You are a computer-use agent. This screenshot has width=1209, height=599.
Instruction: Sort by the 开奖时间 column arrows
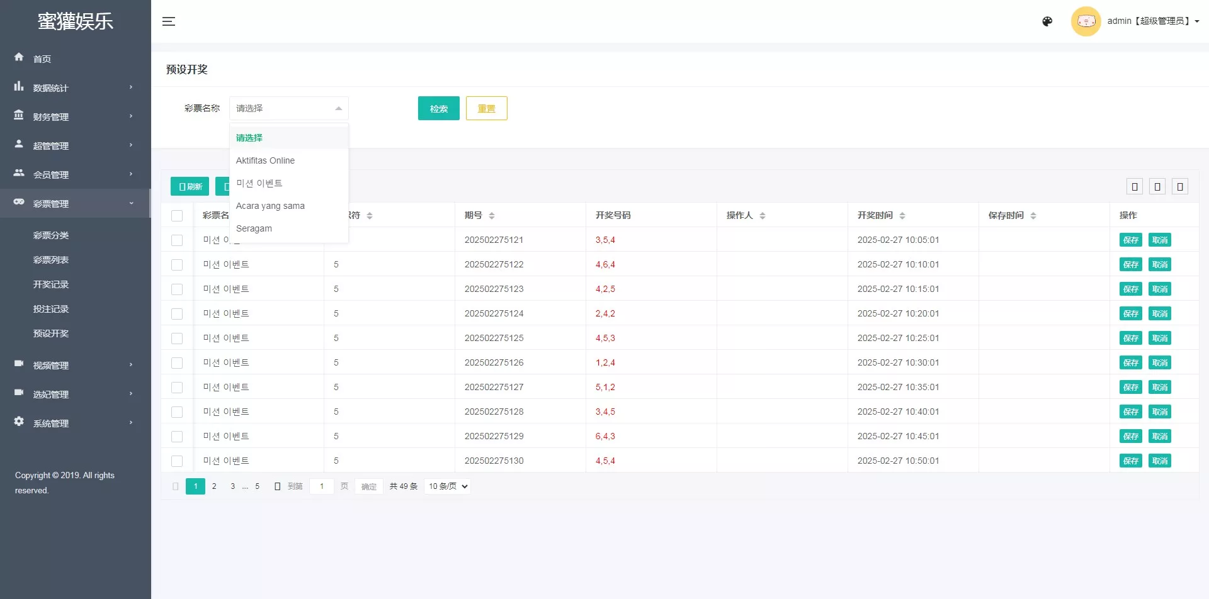(902, 216)
